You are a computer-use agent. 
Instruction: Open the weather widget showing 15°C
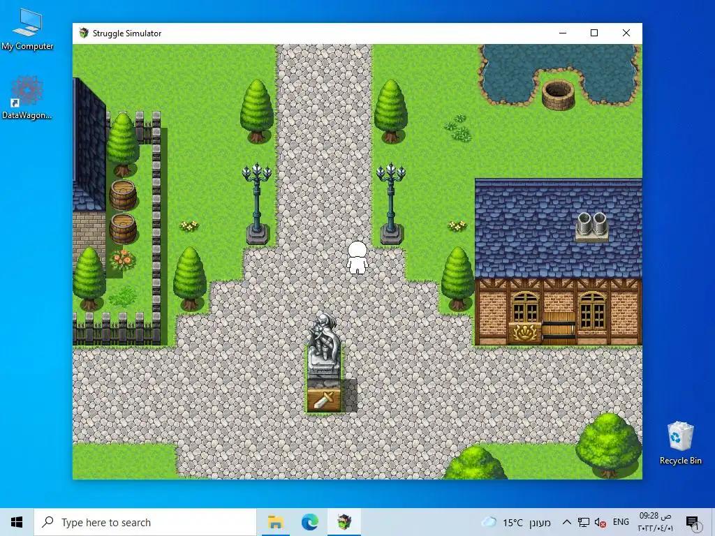516,522
